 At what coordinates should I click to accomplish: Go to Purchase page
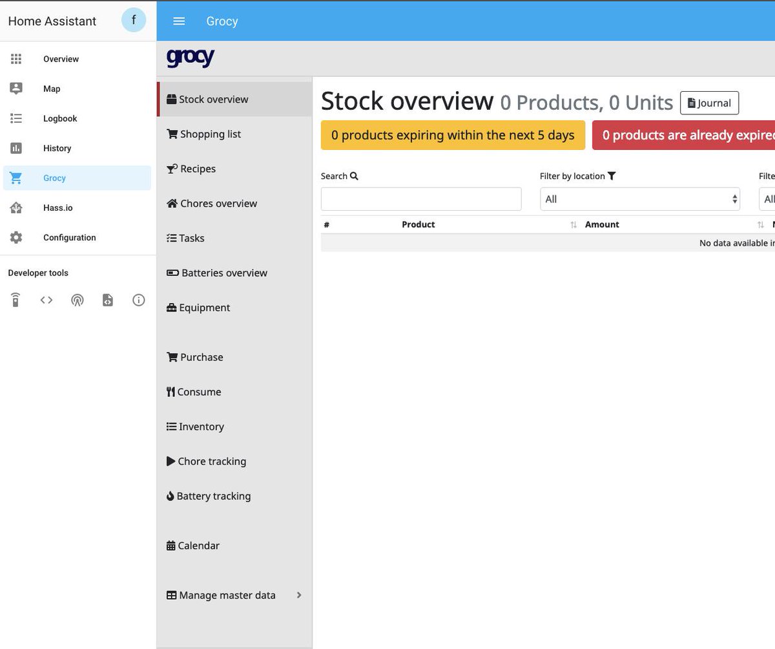234,357
